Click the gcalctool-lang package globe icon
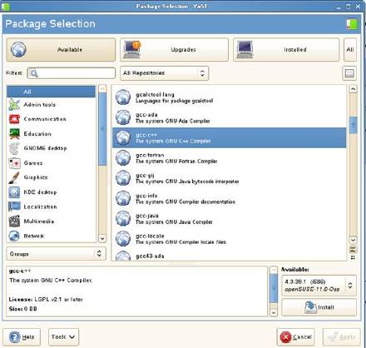366x348 pixels. click(x=123, y=97)
